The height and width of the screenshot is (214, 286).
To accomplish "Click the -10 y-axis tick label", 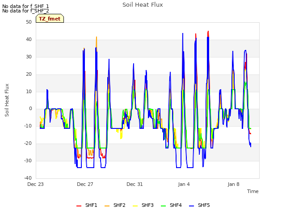I will coord(28,126).
